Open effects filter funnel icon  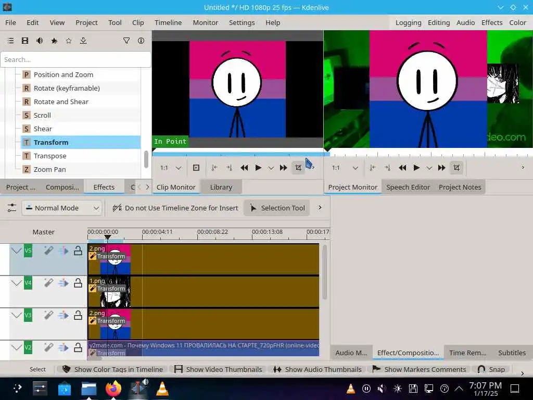click(126, 41)
